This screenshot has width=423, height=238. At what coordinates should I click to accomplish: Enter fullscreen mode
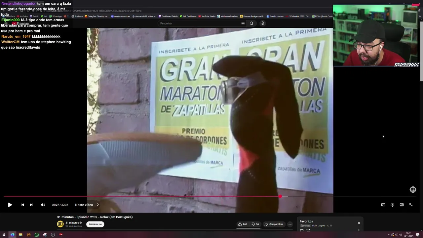(411, 205)
